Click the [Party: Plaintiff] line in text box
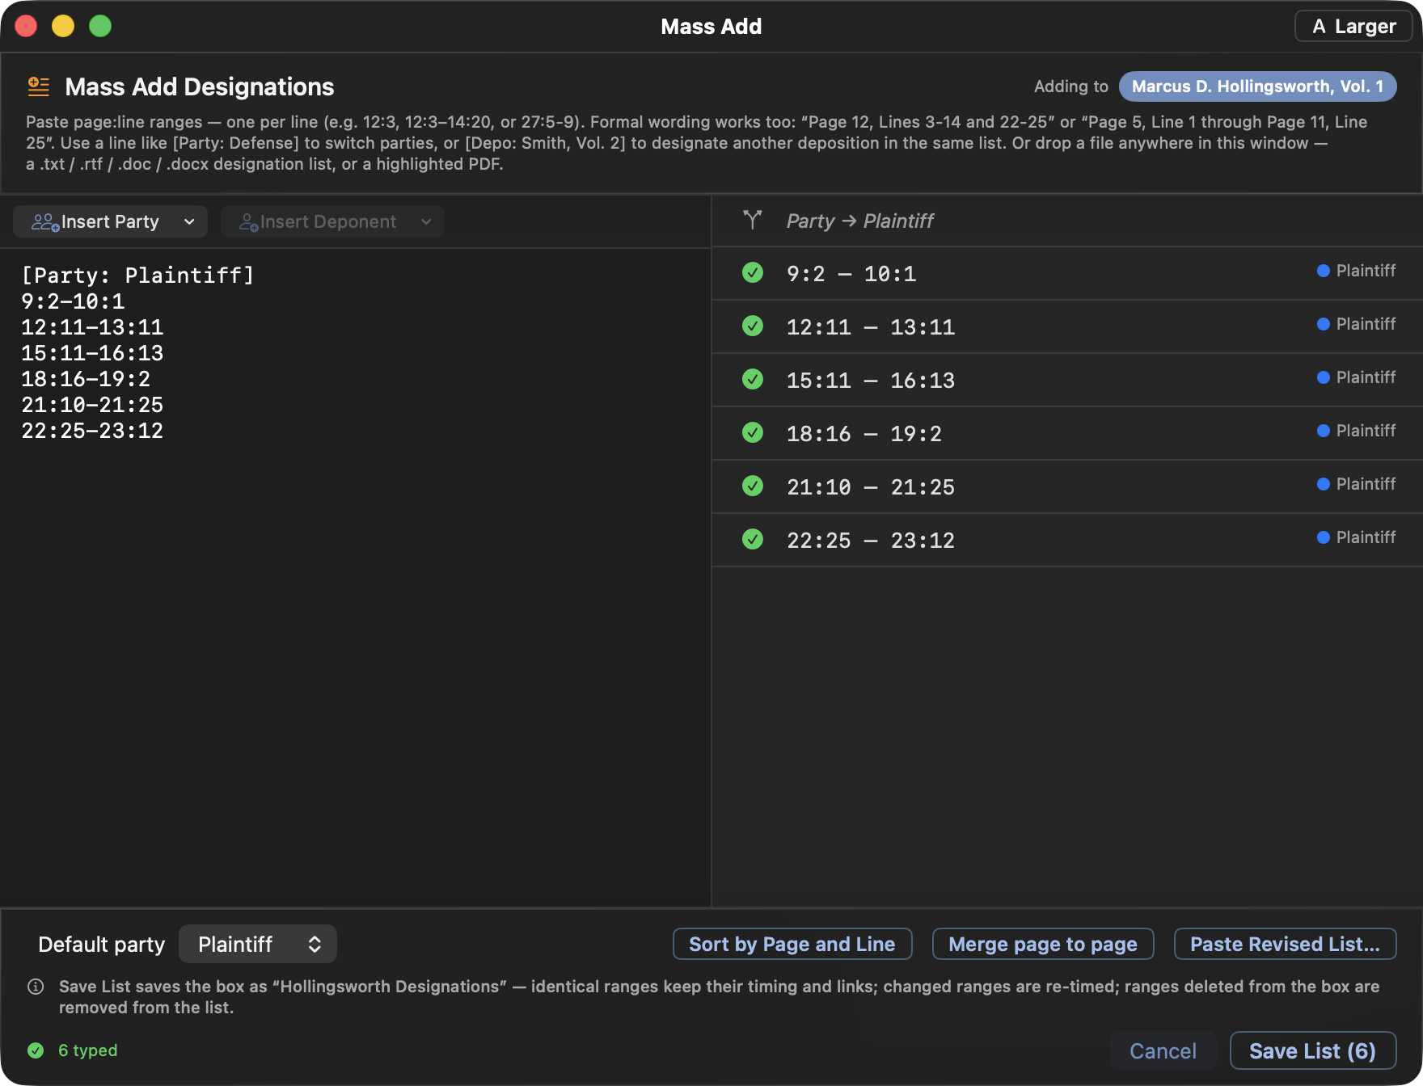 [137, 276]
